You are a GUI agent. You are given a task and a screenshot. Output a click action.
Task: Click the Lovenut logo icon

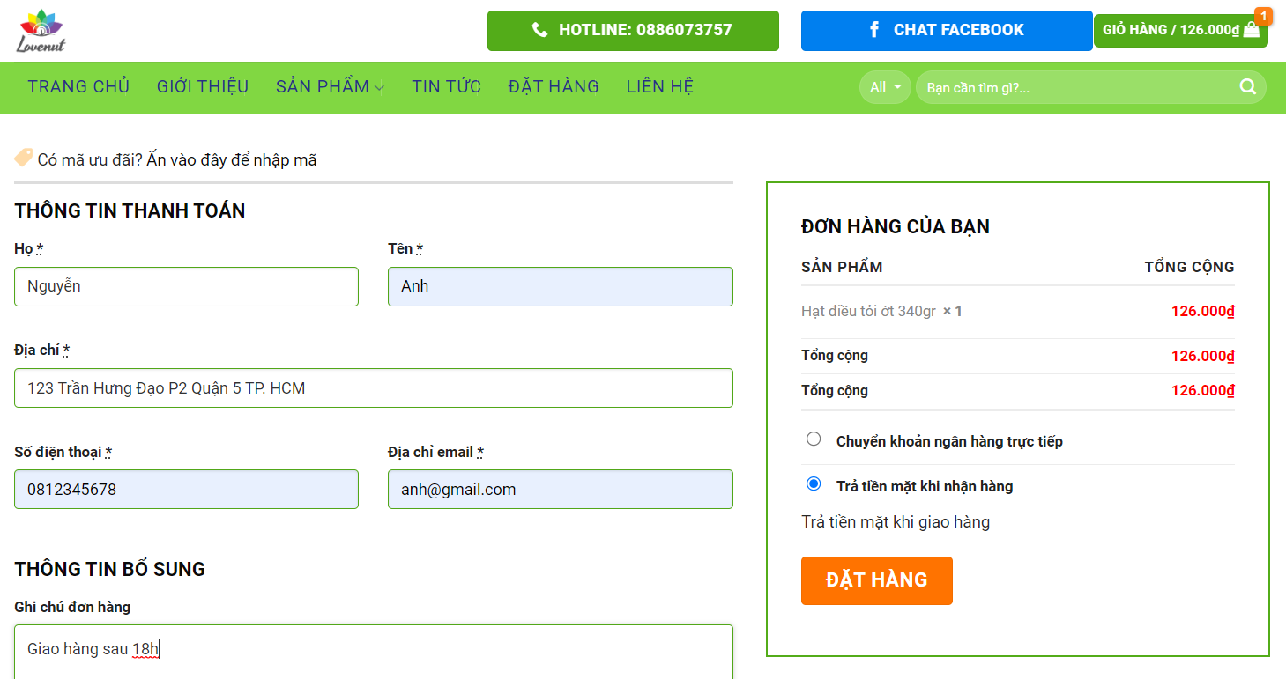coord(41,31)
